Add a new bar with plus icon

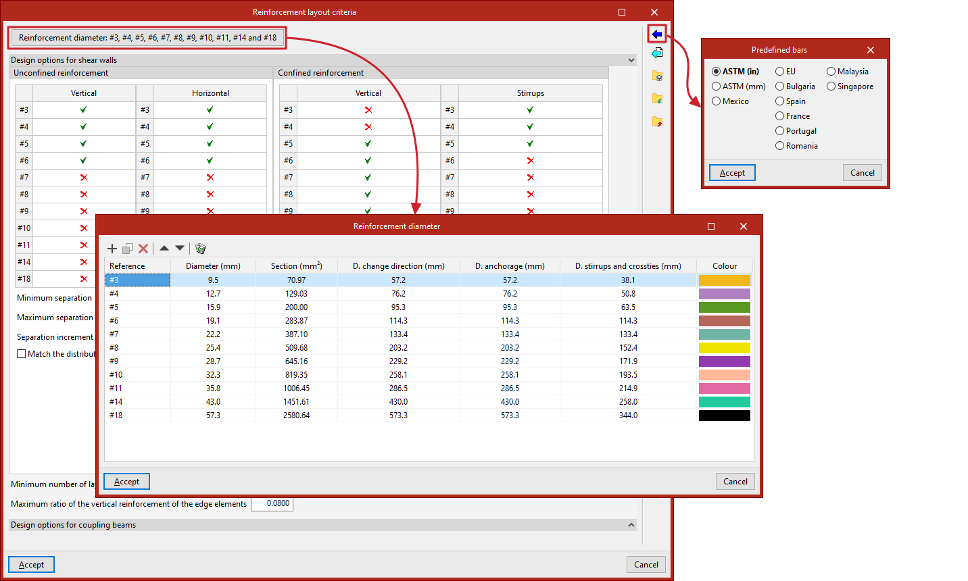pyautogui.click(x=112, y=249)
